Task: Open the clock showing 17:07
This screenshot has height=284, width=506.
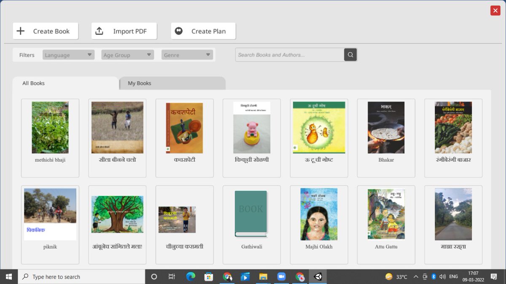Action: (473, 277)
